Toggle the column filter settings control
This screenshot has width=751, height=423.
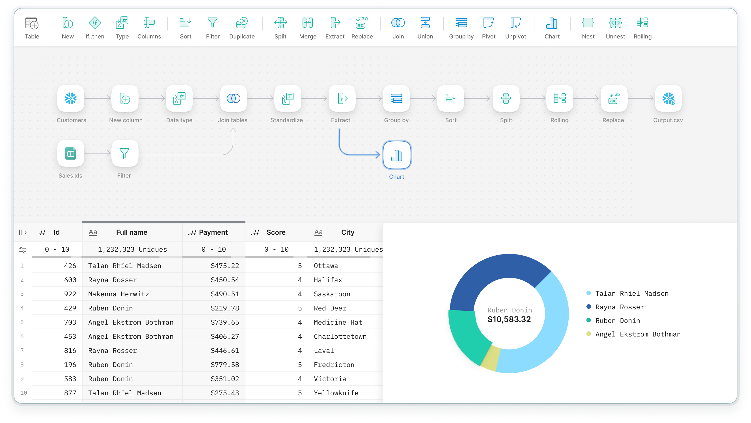pyautogui.click(x=23, y=250)
